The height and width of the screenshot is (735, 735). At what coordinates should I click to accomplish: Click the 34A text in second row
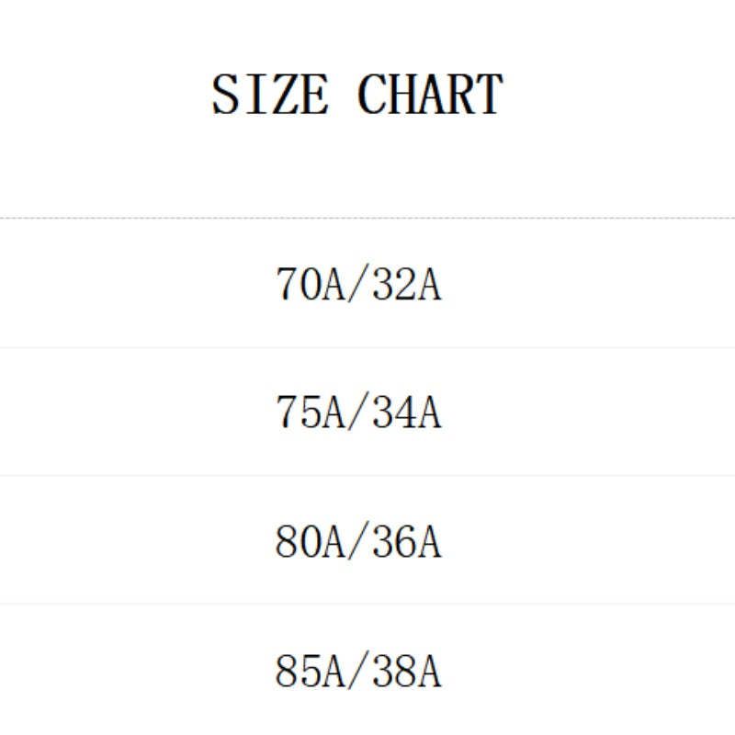(407, 413)
